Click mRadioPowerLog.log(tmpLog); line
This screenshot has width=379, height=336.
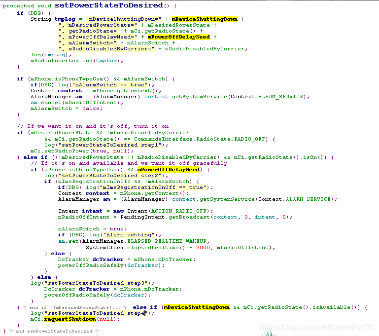click(x=77, y=61)
